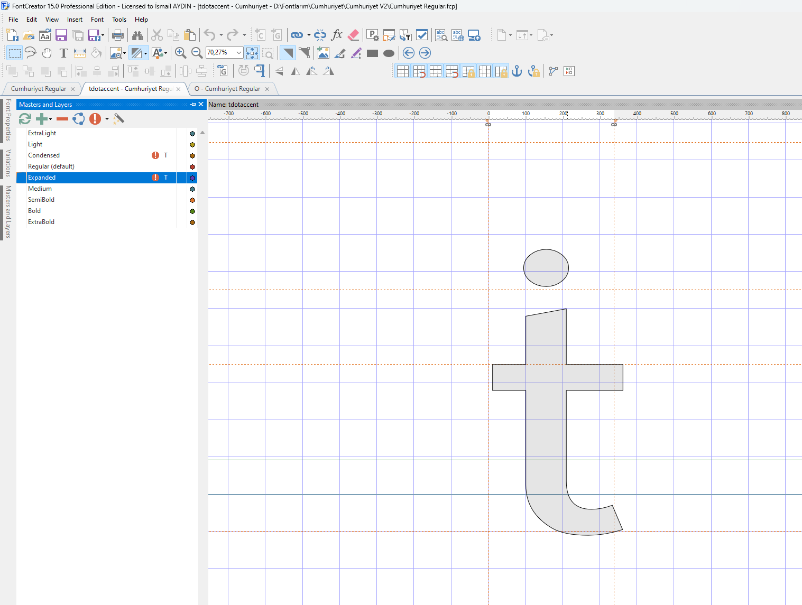Viewport: 802px width, 605px height.
Task: Open the Font Properties side panel
Action: pos(8,120)
